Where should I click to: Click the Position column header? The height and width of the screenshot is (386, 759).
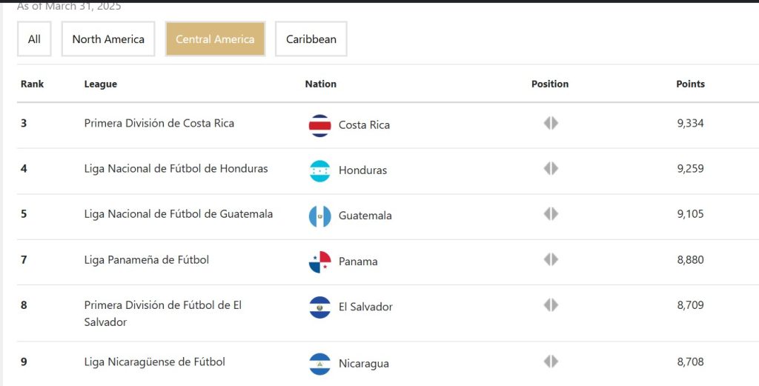tap(550, 84)
